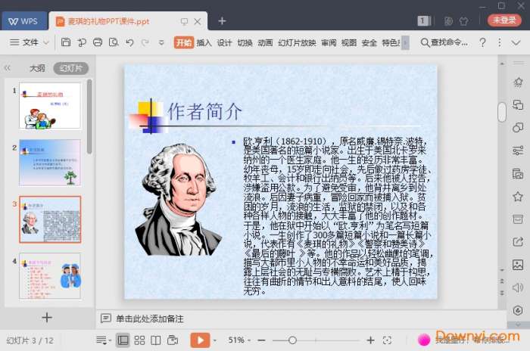
Task: Click the WPS home tab
Action: point(23,21)
